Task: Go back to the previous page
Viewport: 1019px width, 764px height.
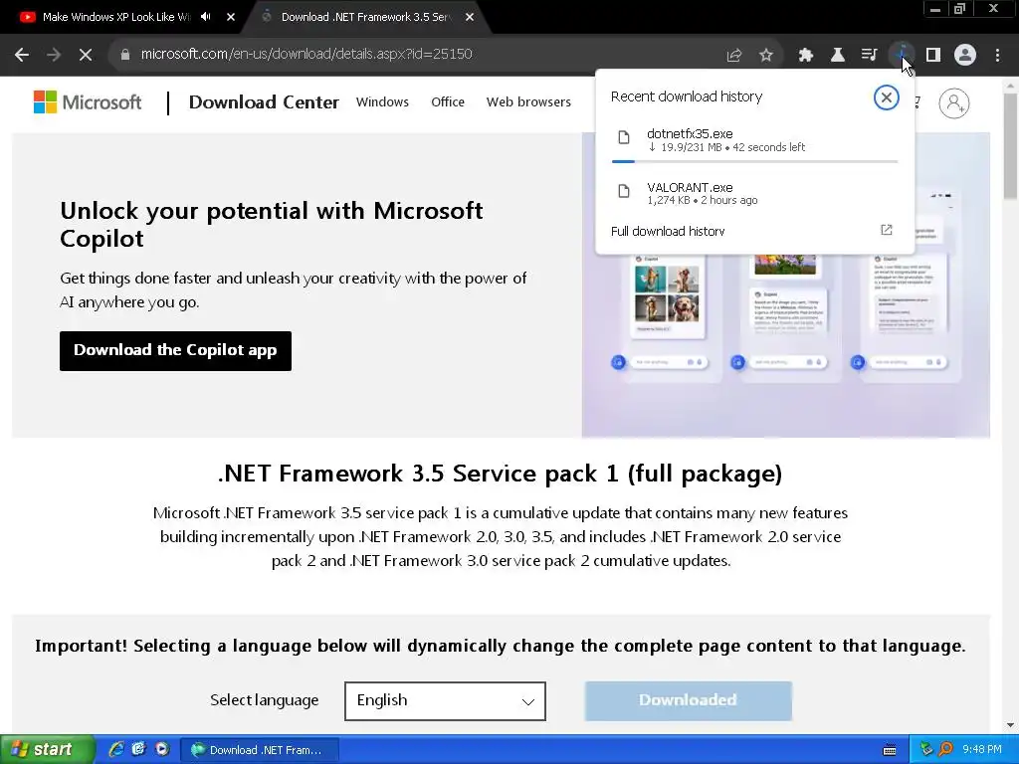Action: click(22, 55)
